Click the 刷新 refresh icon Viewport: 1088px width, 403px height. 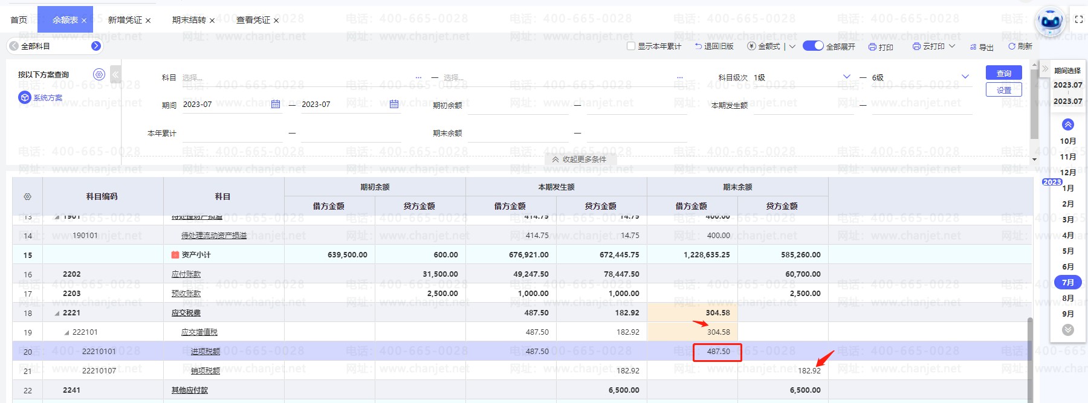1012,47
